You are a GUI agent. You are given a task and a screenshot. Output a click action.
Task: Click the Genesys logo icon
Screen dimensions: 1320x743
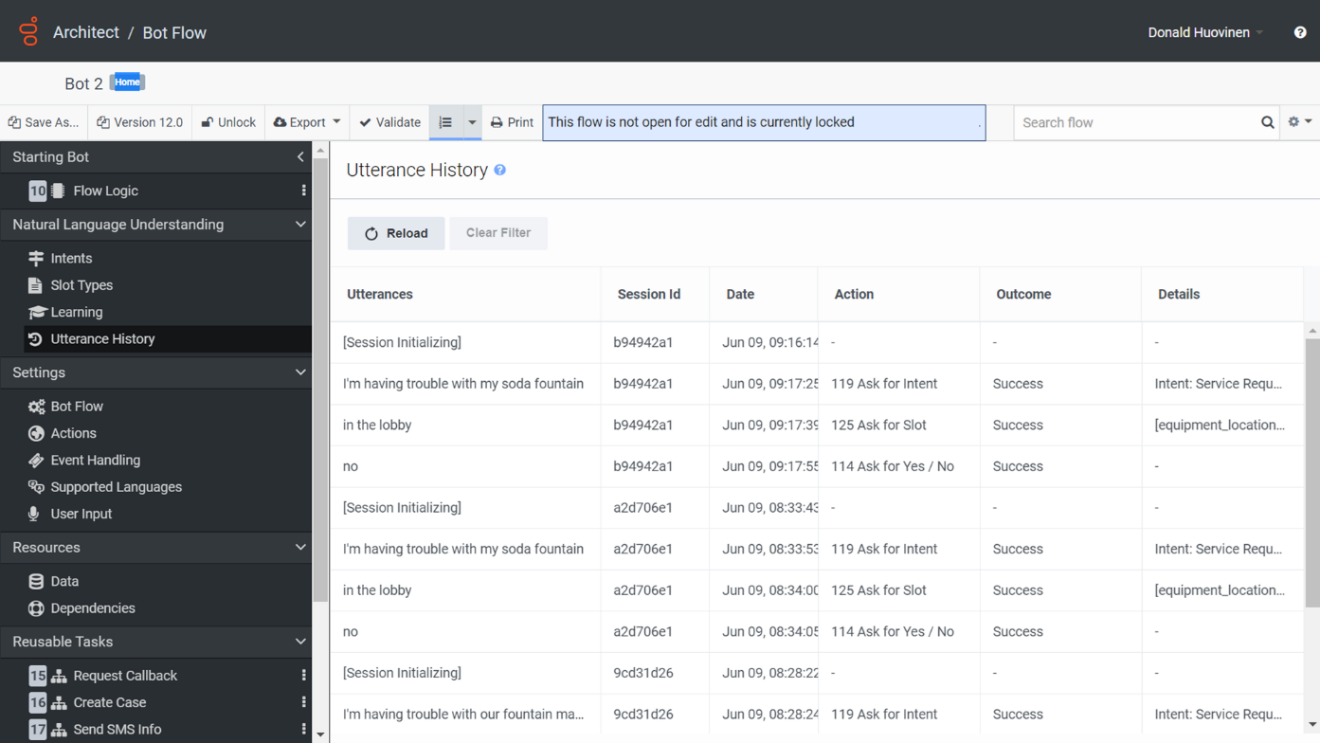28,31
